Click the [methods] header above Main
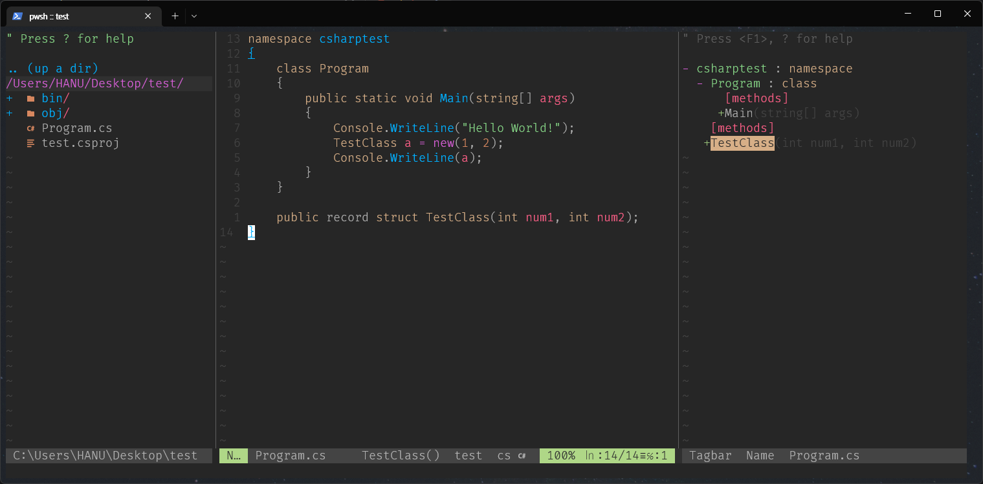This screenshot has width=983, height=484. (757, 98)
